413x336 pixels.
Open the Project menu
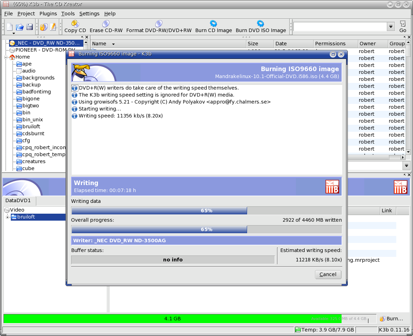coord(26,14)
